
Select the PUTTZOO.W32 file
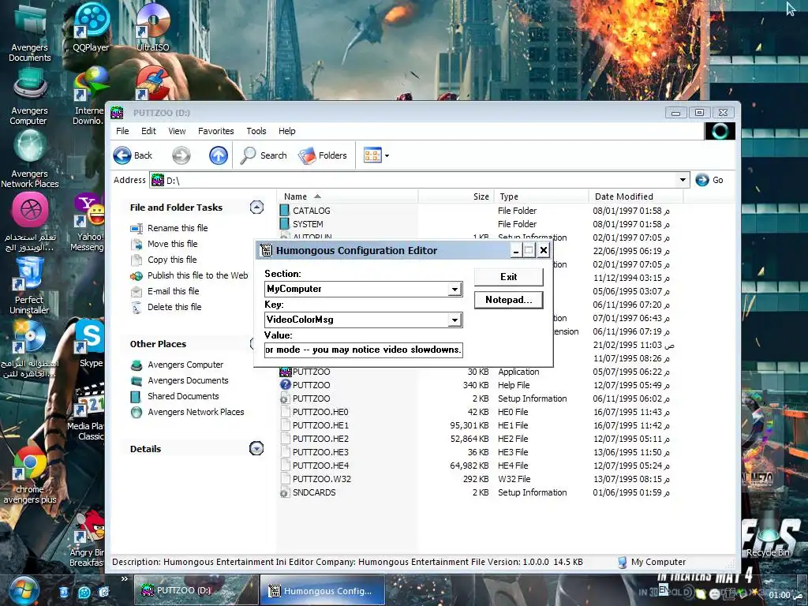click(x=322, y=479)
